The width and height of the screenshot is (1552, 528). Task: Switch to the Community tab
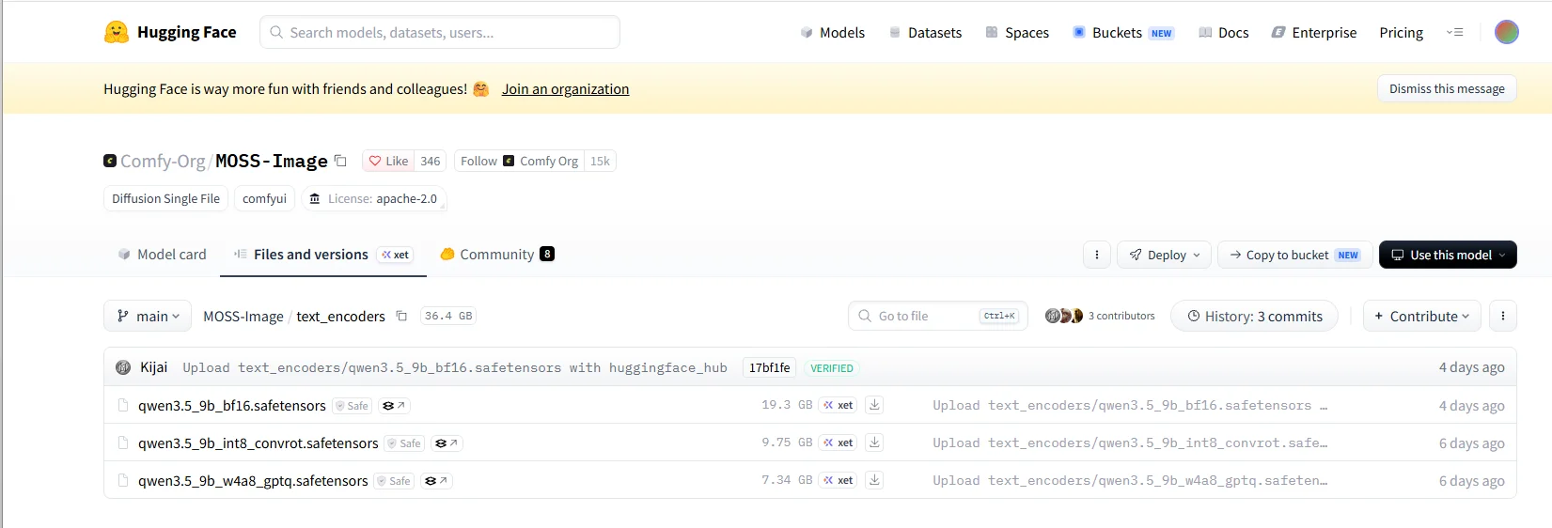(497, 255)
